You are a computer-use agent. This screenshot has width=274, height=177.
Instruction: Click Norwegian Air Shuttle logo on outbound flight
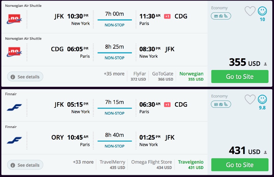coord(14,19)
